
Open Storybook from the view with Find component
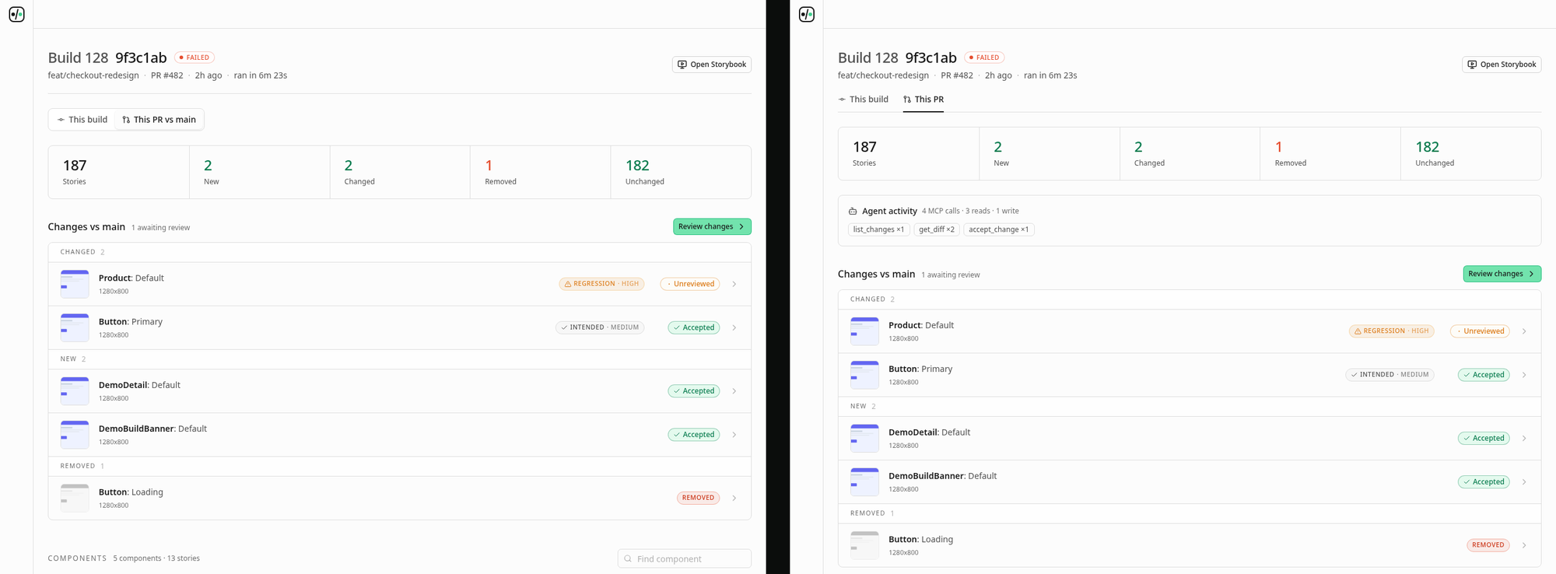(x=712, y=65)
